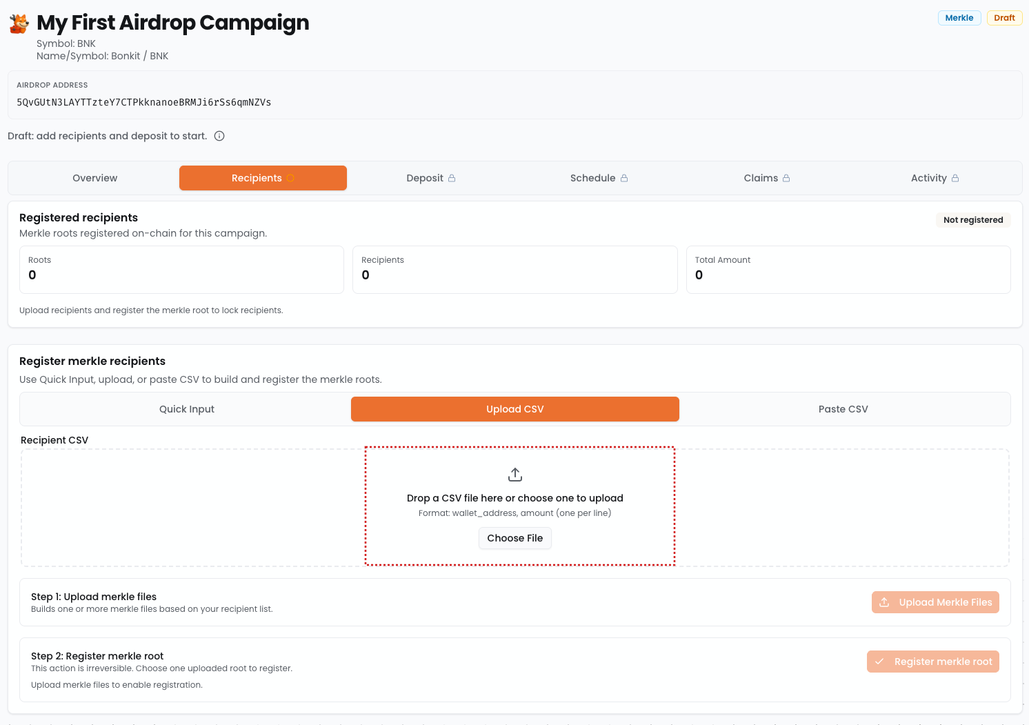The height and width of the screenshot is (725, 1029).
Task: Click the airdrop address string
Action: pyautogui.click(x=143, y=102)
